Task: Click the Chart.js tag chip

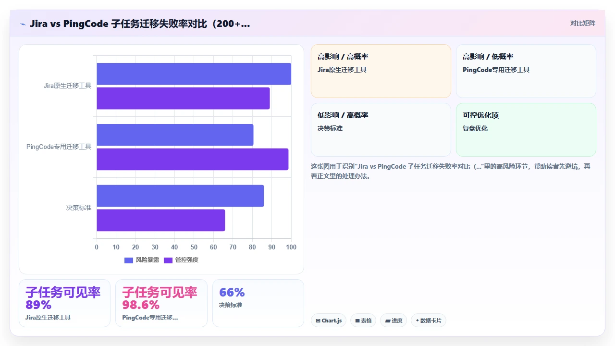Action: pyautogui.click(x=329, y=321)
